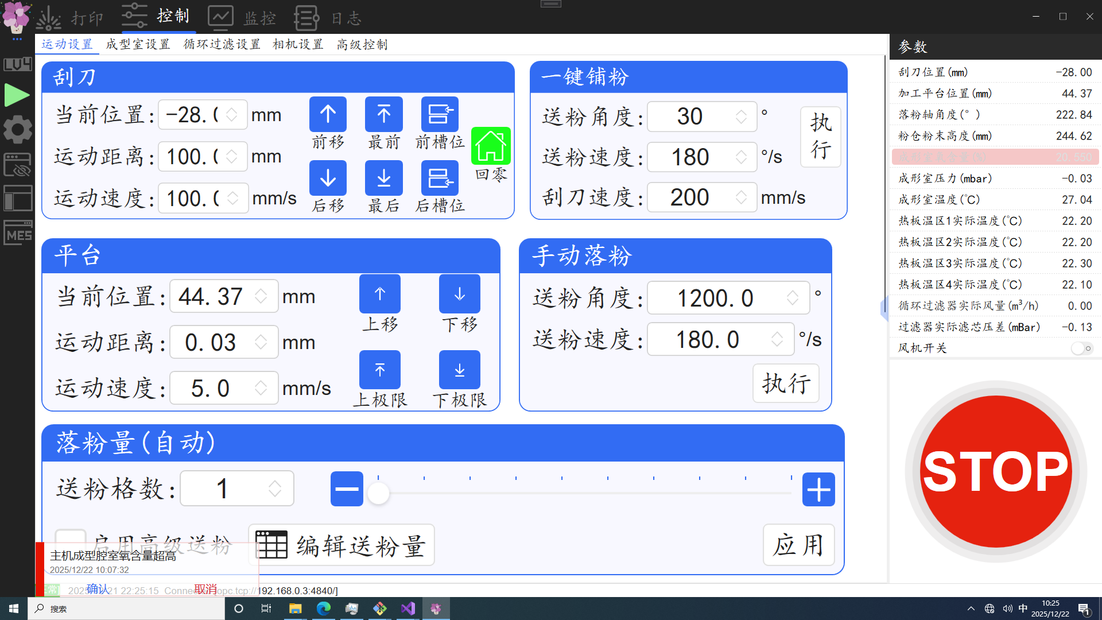Select the LV4 icon at sidebar top
This screenshot has width=1102, height=620.
(x=18, y=64)
